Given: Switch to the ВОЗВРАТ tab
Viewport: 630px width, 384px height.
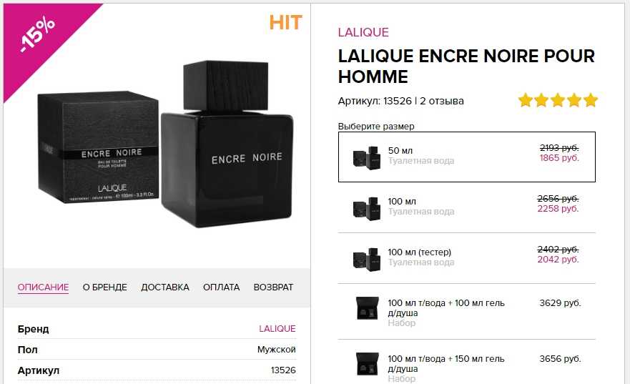Looking at the screenshot, I should click(273, 287).
